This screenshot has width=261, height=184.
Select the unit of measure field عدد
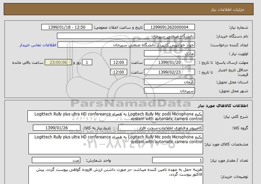pos(56,160)
